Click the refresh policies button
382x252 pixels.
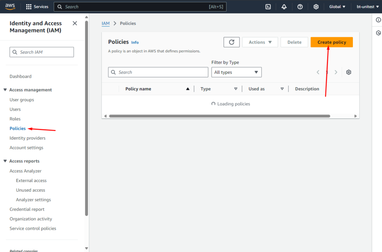point(231,42)
